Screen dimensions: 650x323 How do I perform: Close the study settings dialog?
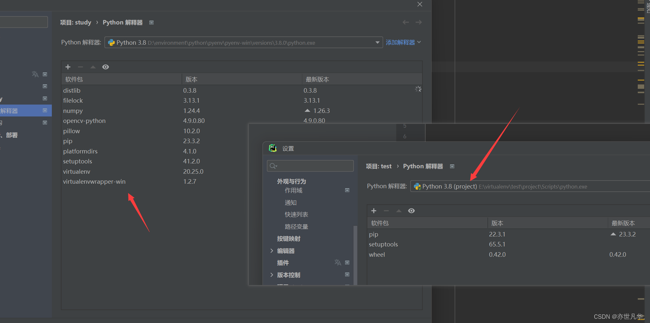[420, 4]
